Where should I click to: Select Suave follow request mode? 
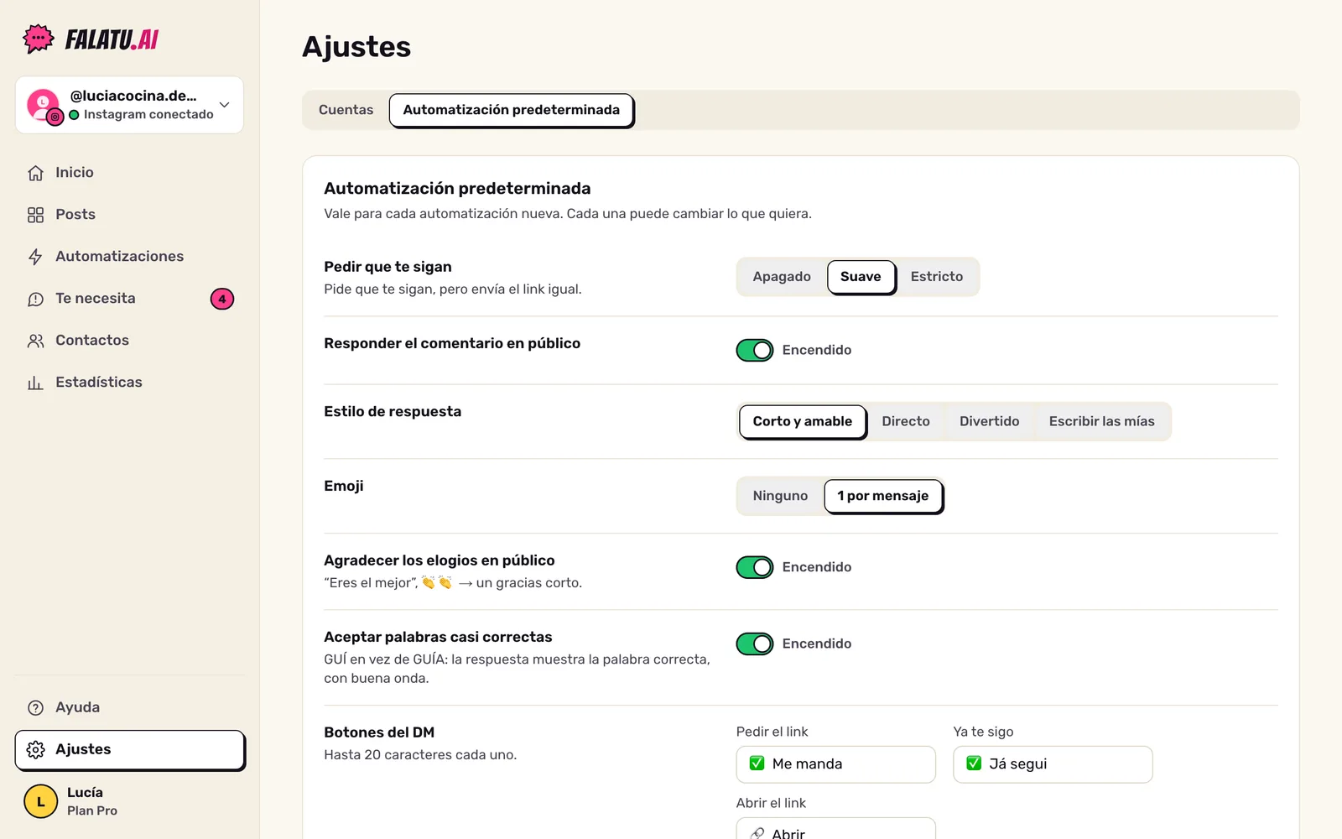point(861,277)
